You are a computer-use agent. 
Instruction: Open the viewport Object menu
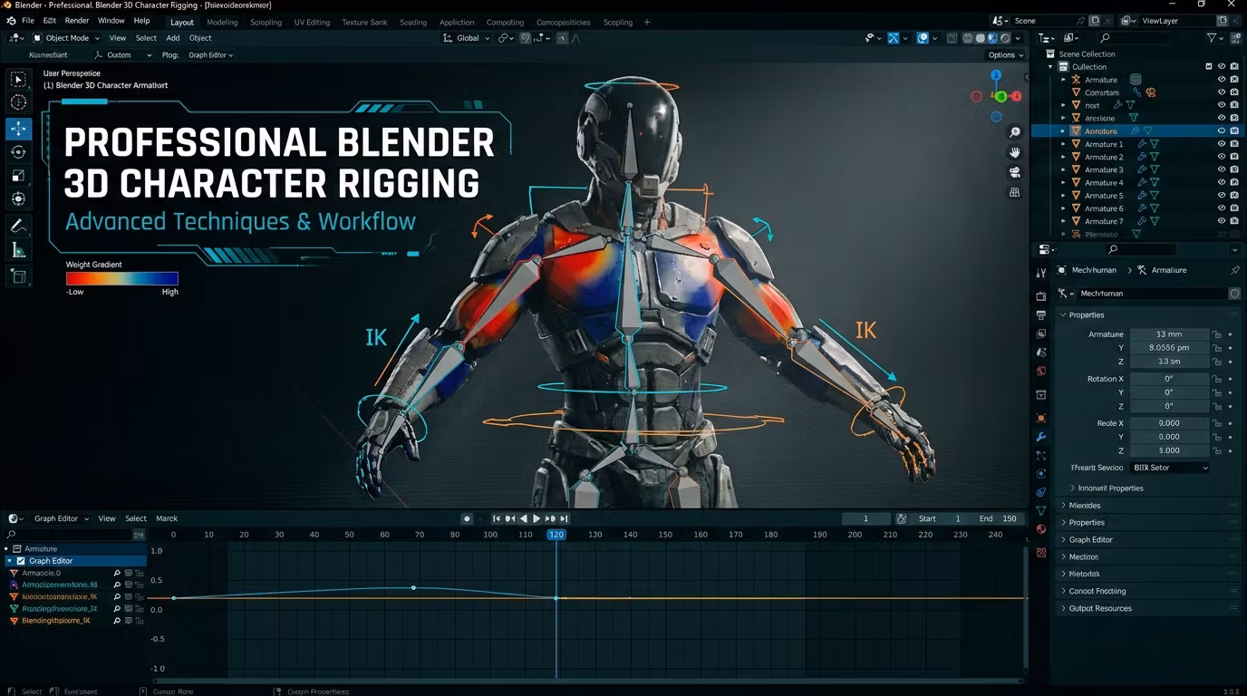(200, 38)
